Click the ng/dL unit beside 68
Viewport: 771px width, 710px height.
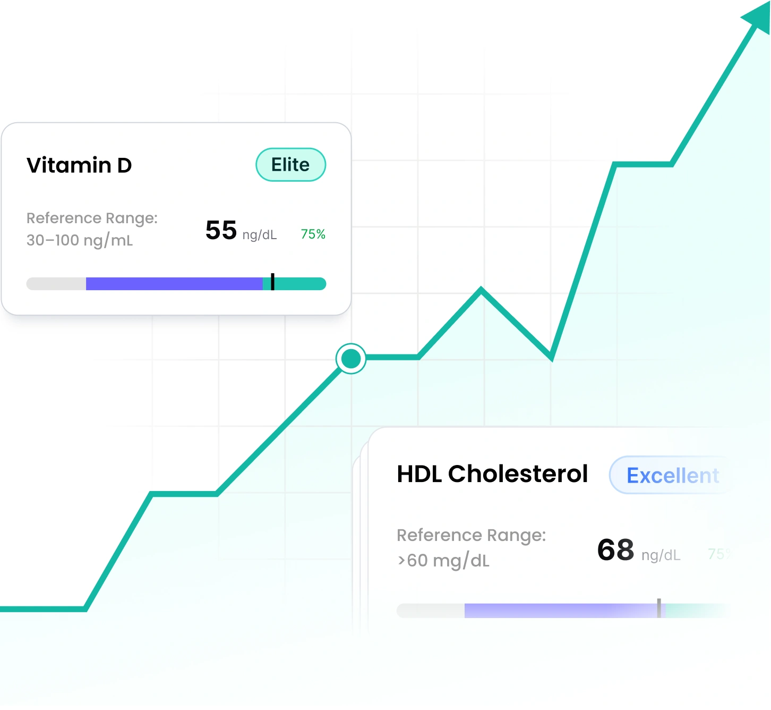coord(661,555)
